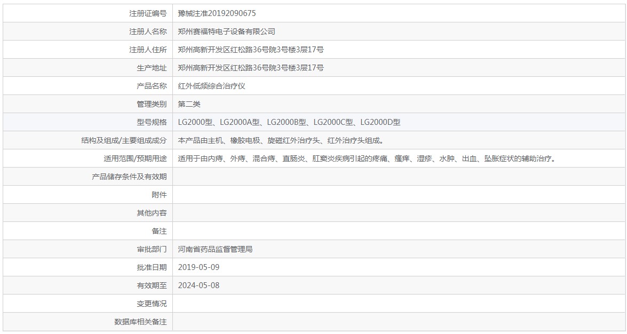Click the 有效期至 label
Image resolution: width=627 pixels, height=334 pixels.
click(152, 285)
